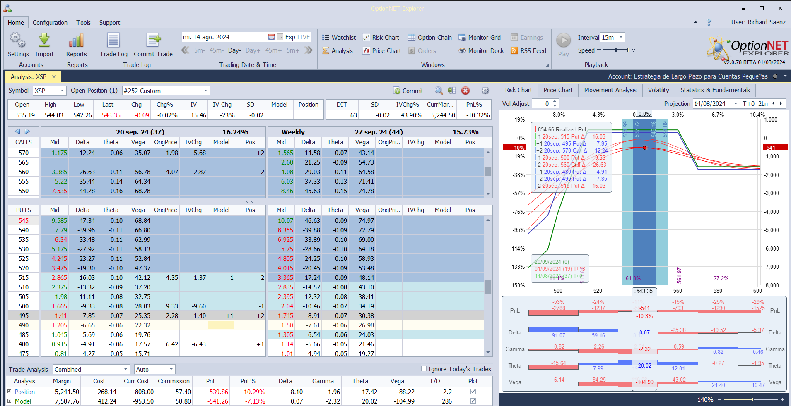
Task: Expand the Position row tree node
Action: (x=9, y=392)
